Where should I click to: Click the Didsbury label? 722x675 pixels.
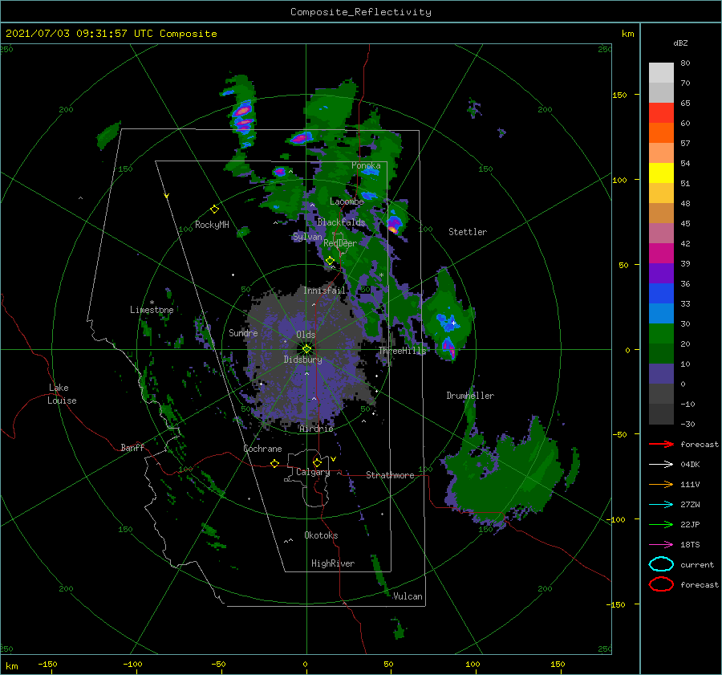tap(303, 360)
